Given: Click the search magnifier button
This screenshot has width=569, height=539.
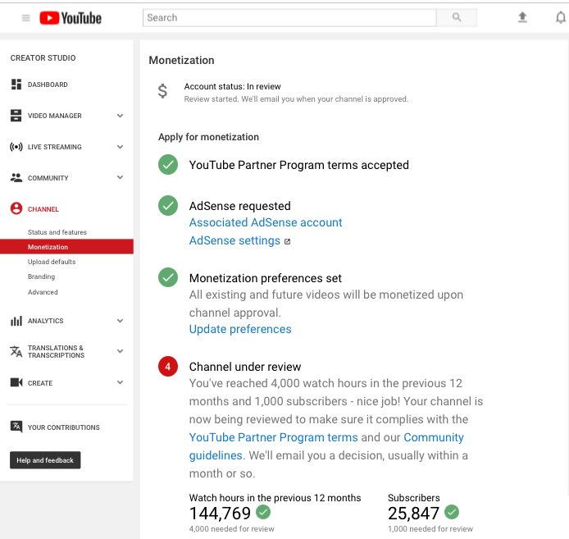Looking at the screenshot, I should [457, 17].
